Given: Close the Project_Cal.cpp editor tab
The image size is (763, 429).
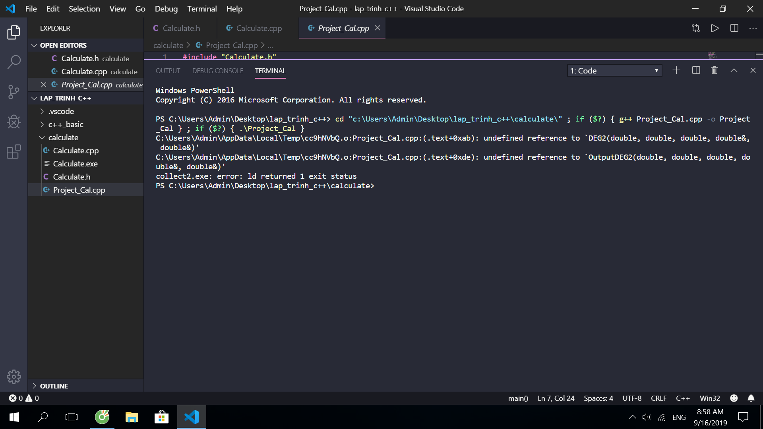Looking at the screenshot, I should click(x=378, y=28).
